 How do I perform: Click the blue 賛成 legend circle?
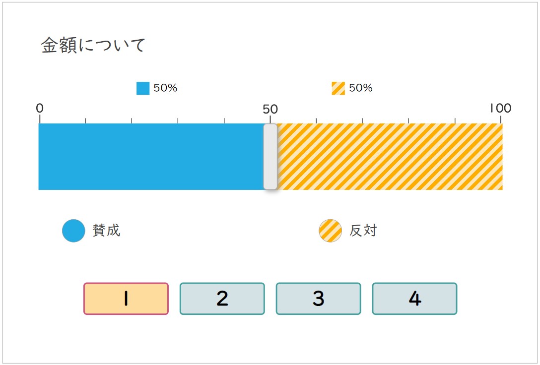point(73,231)
